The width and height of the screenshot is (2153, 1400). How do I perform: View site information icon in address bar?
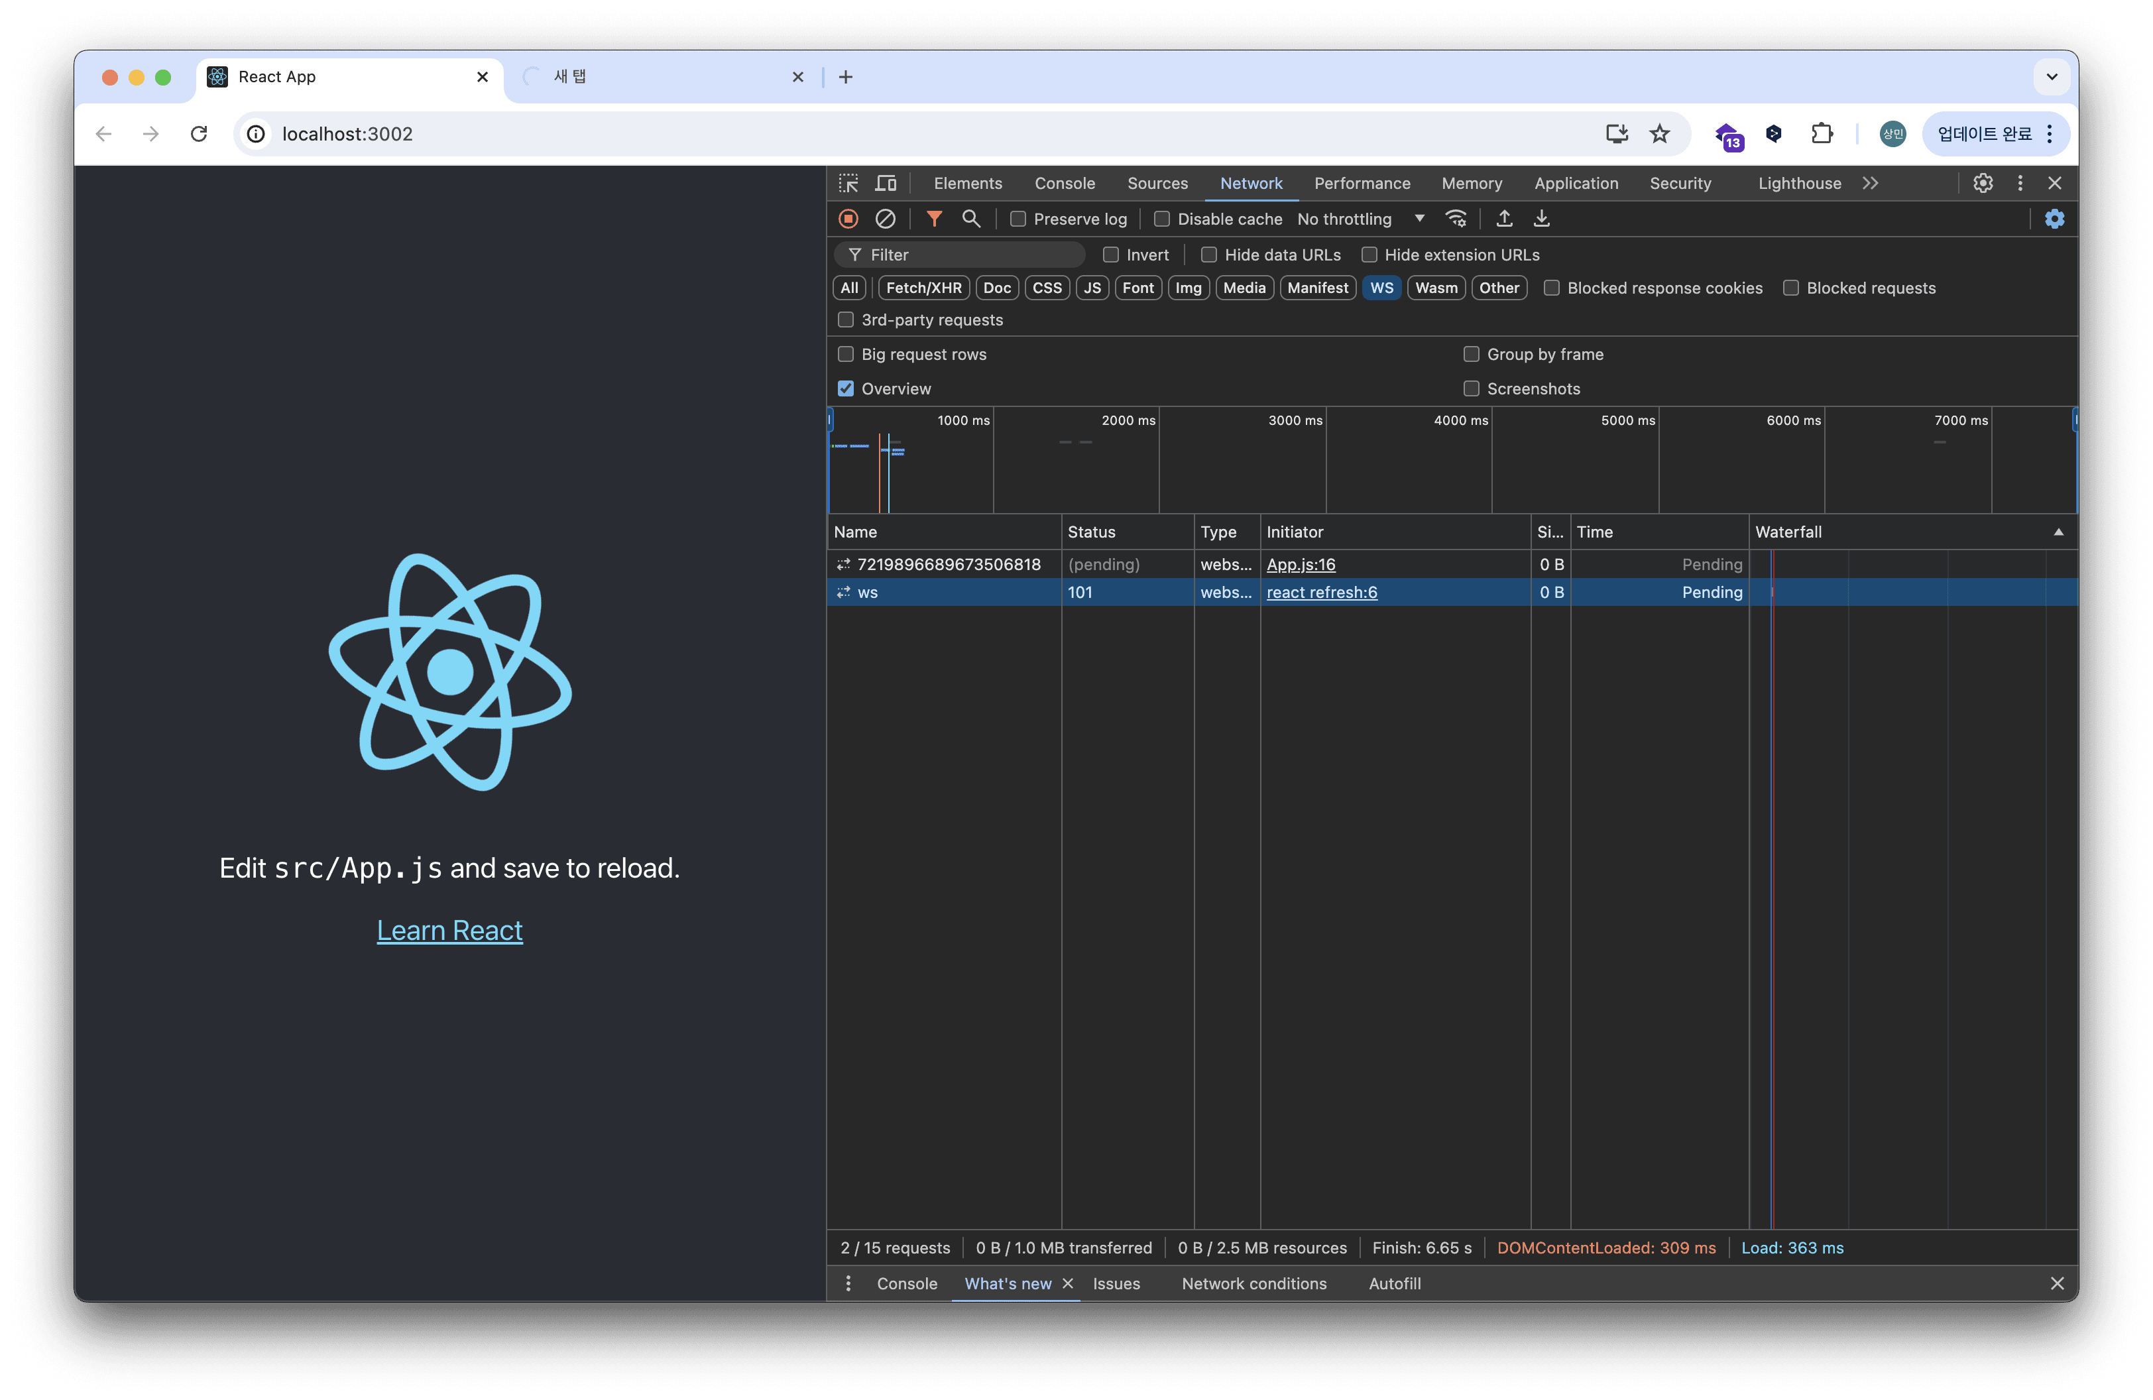pyautogui.click(x=256, y=134)
